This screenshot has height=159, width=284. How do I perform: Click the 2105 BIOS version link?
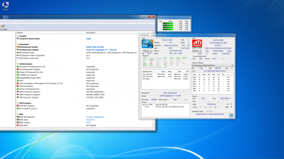click(x=88, y=123)
